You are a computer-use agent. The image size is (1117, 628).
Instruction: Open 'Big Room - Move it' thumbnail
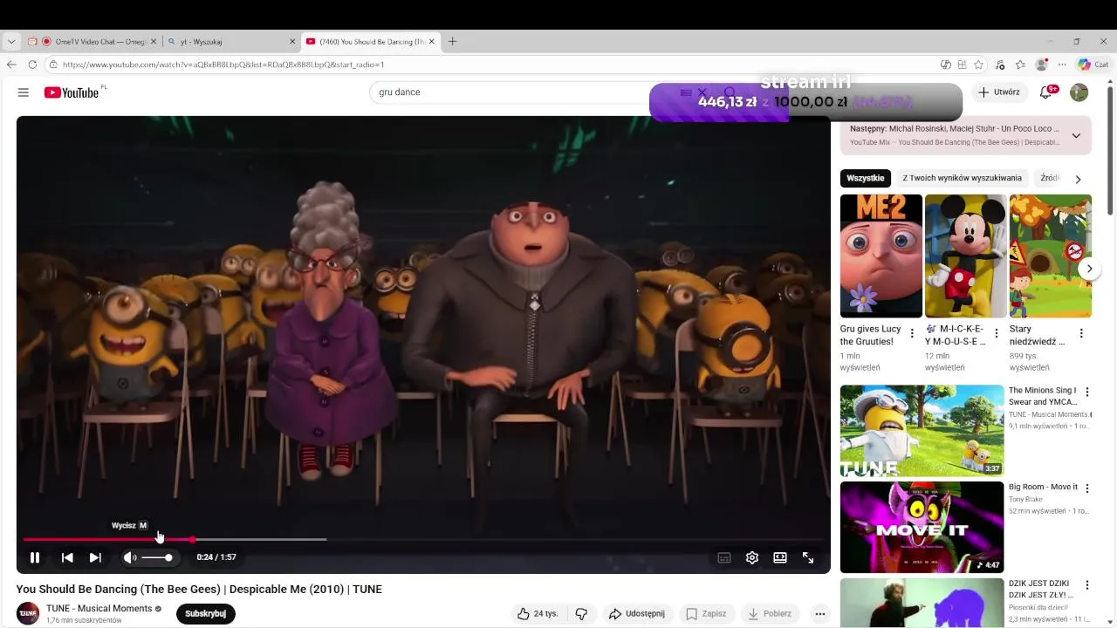[922, 527]
